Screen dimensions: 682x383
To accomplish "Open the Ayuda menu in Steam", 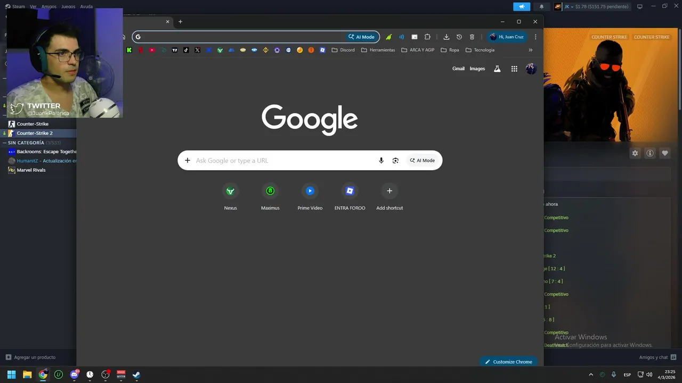I will (x=86, y=6).
